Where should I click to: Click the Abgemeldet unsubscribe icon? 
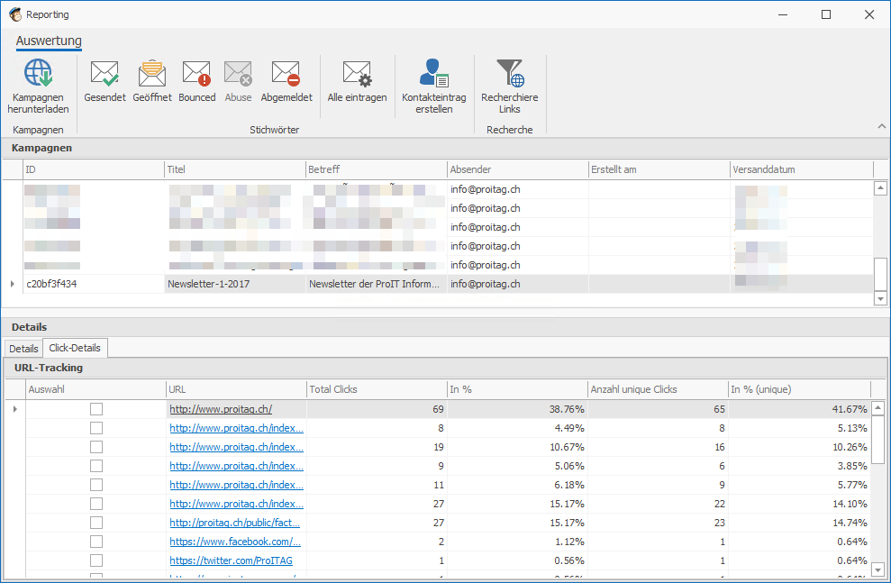click(286, 74)
